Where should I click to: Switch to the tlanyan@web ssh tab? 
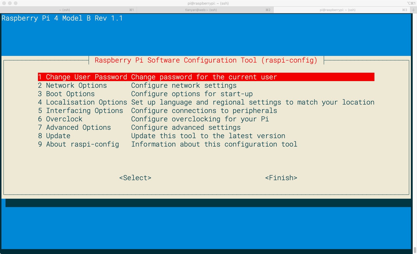201,10
